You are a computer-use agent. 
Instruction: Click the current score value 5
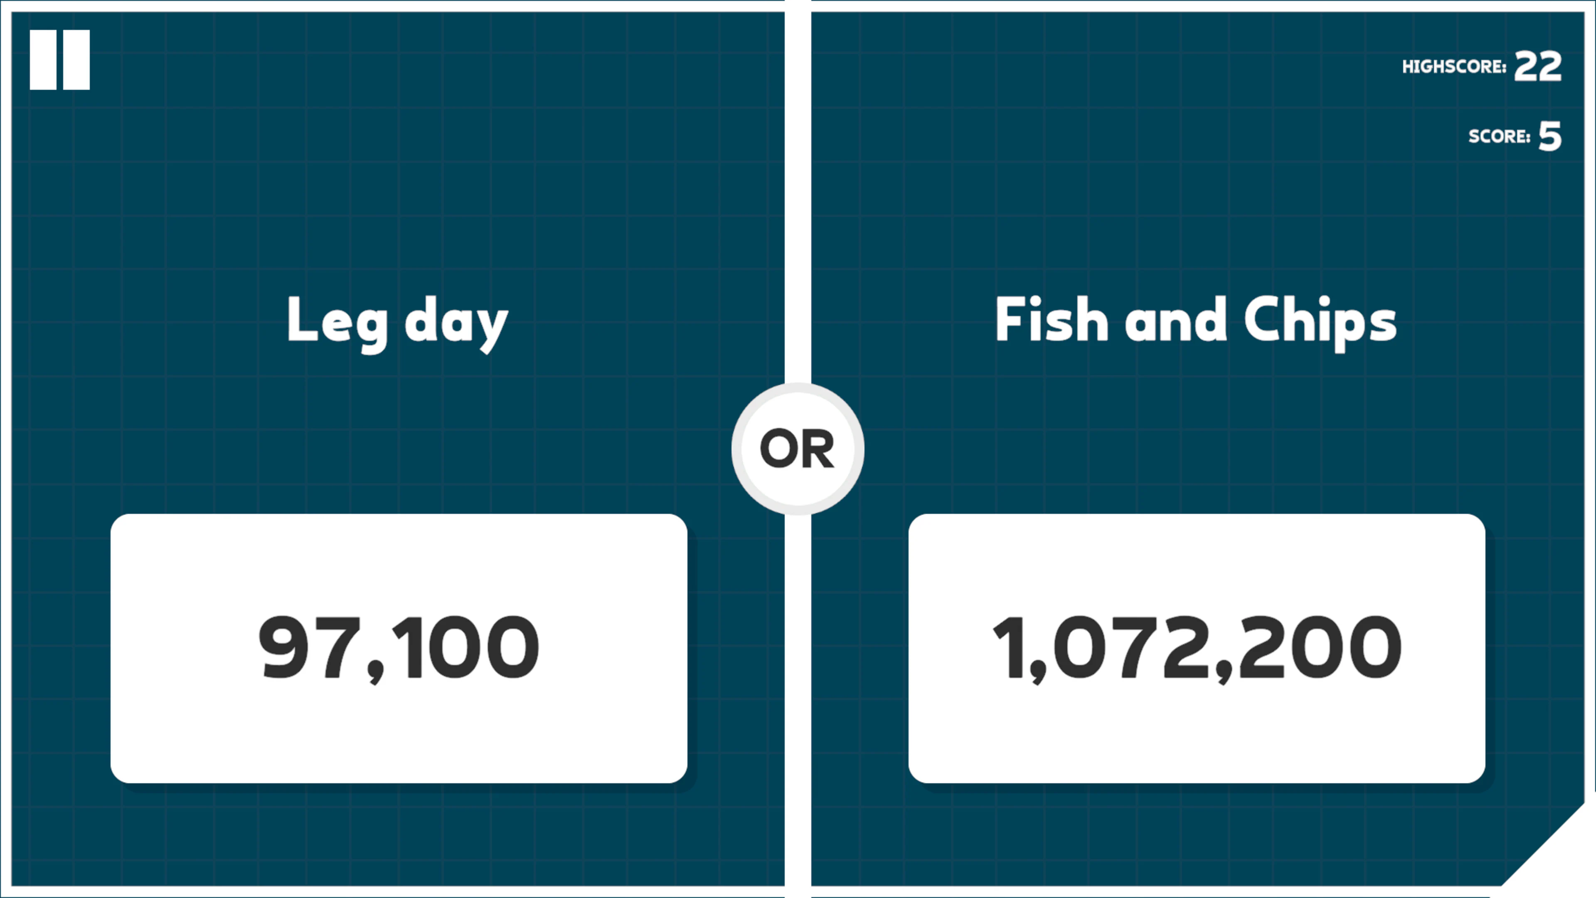(x=1549, y=136)
